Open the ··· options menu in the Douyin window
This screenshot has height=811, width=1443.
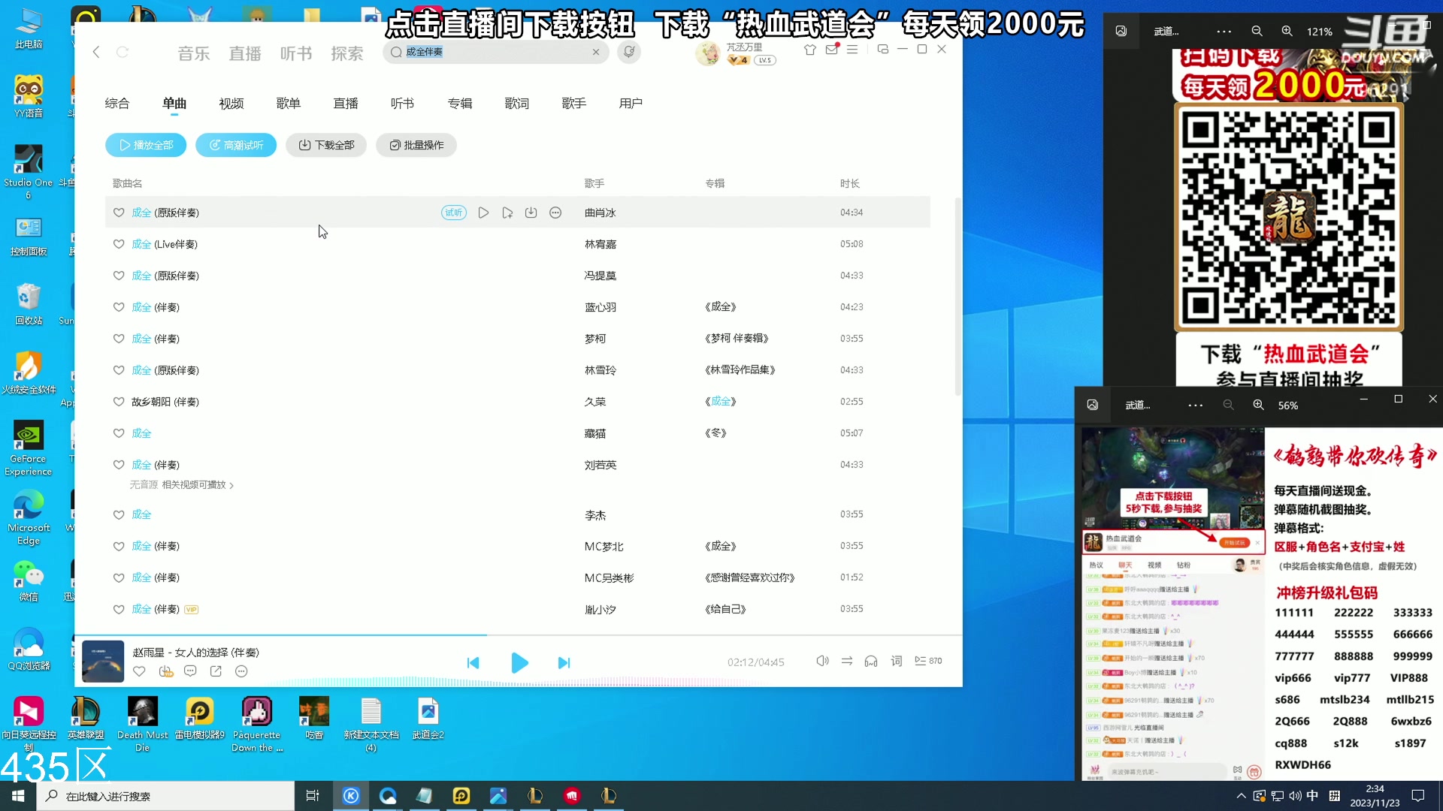[1224, 31]
